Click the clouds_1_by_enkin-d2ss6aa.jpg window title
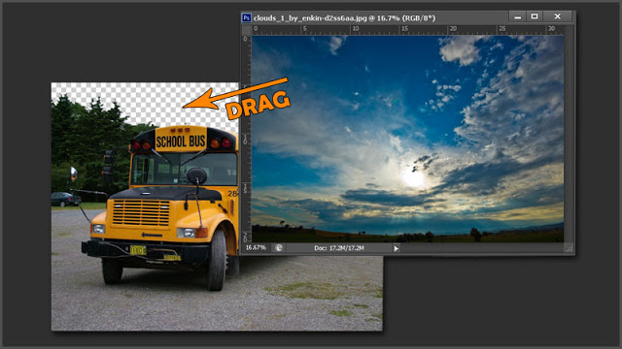 344,18
